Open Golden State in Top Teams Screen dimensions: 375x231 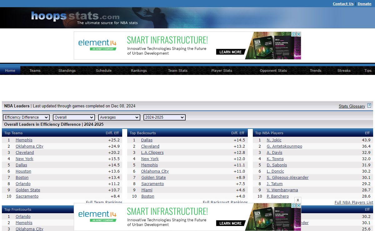tap(28, 190)
